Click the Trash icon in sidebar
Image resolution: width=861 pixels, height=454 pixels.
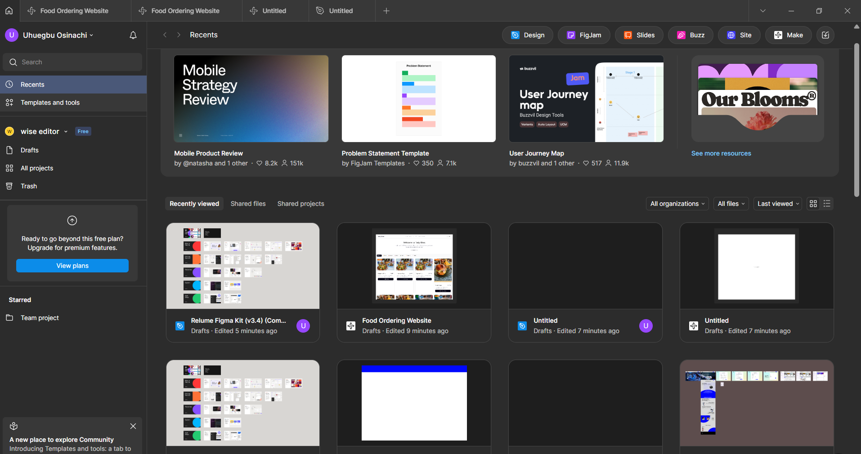click(9, 186)
